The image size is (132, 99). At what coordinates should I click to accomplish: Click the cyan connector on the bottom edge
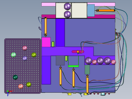pyautogui.click(x=103, y=94)
